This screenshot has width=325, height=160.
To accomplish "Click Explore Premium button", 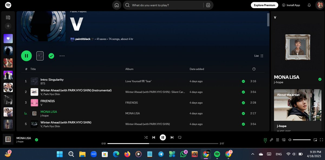I will [265, 5].
